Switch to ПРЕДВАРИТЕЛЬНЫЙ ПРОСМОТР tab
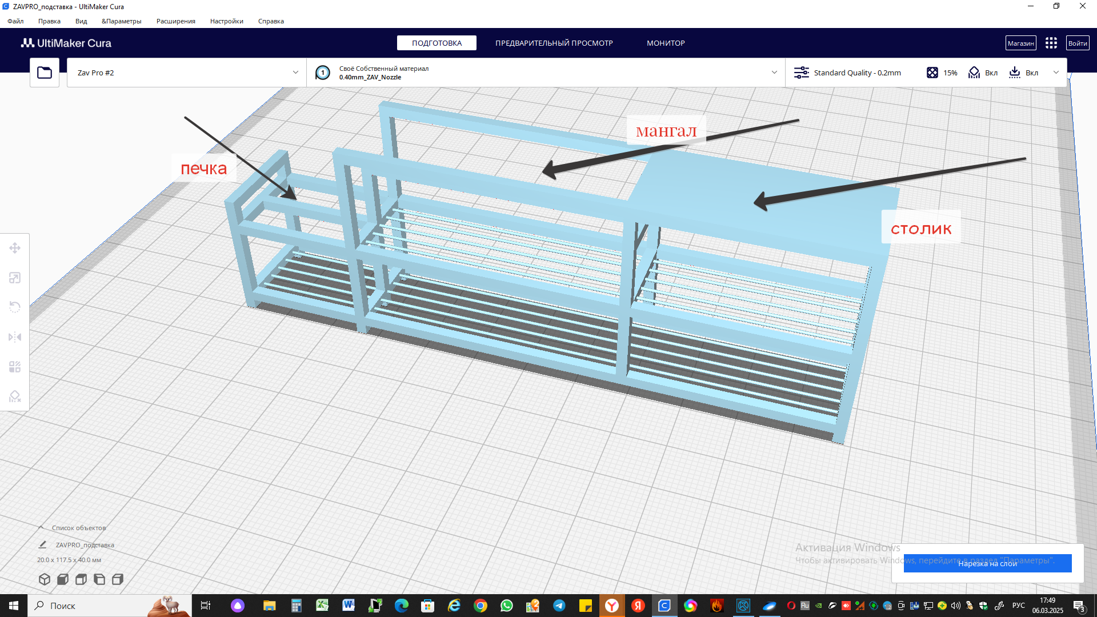This screenshot has height=617, width=1097. (554, 43)
